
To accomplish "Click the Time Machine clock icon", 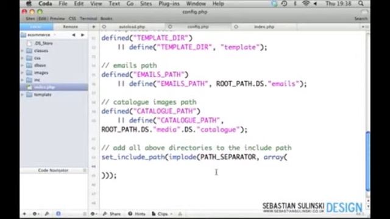I will [285, 4].
